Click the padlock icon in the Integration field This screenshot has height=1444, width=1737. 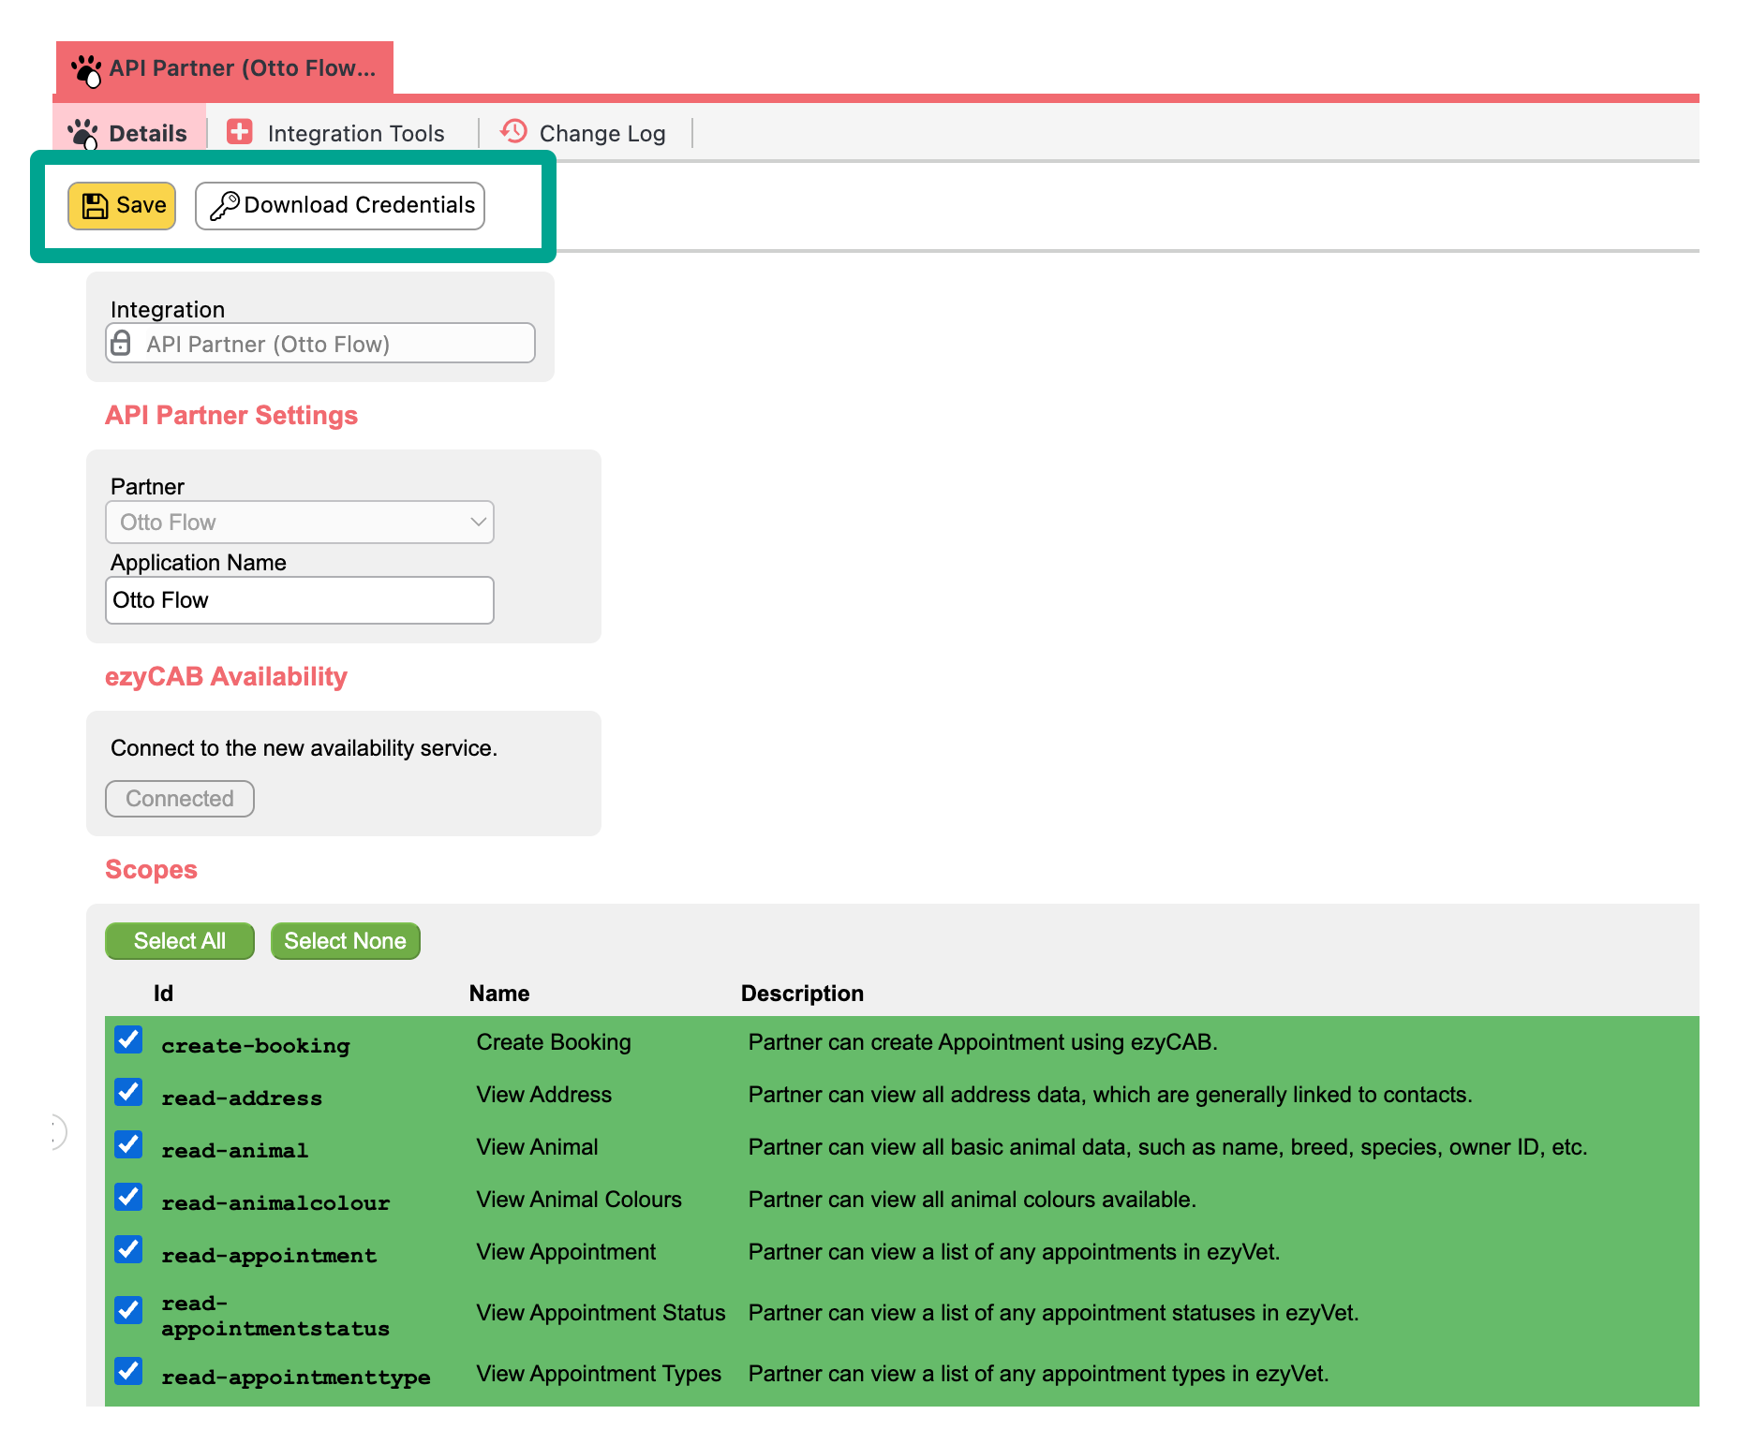coord(121,343)
